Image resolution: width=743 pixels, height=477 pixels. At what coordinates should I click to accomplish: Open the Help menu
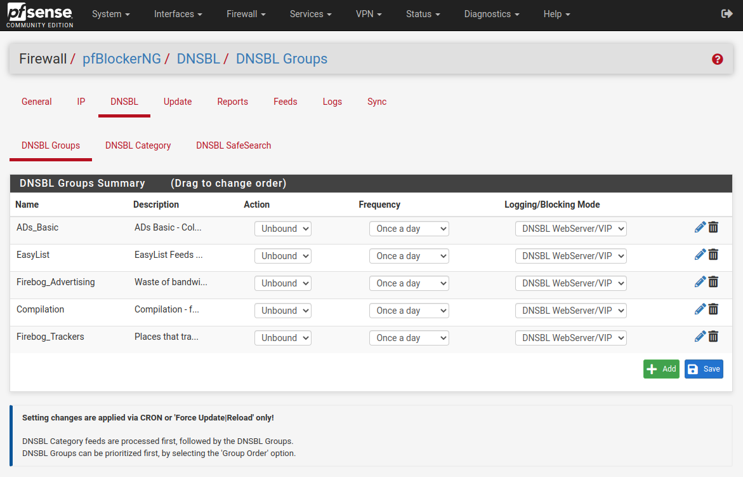(x=557, y=14)
